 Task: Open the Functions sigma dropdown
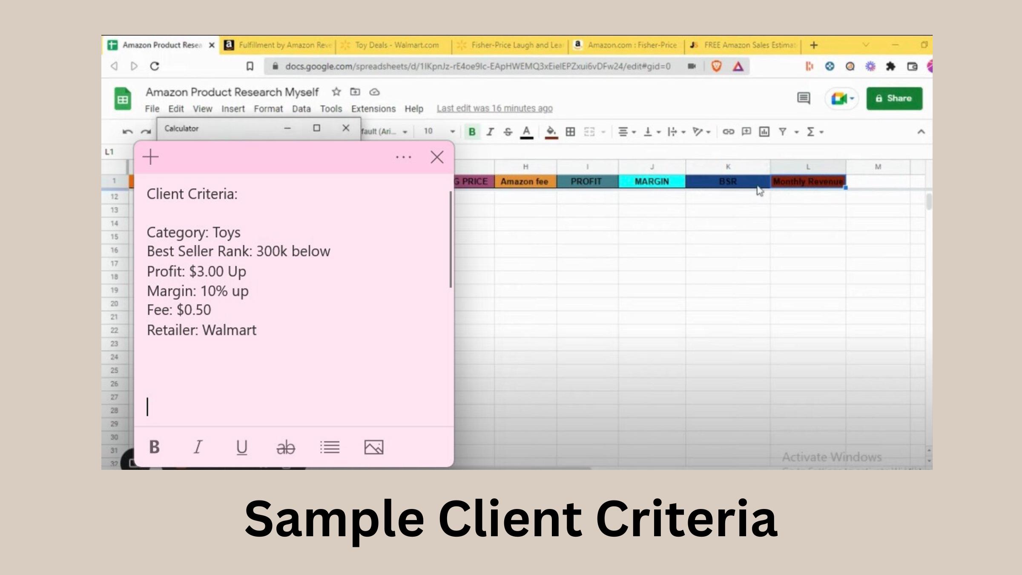[x=815, y=132]
